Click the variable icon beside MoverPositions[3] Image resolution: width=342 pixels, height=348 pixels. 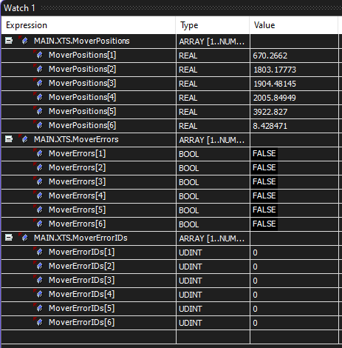tap(38, 83)
